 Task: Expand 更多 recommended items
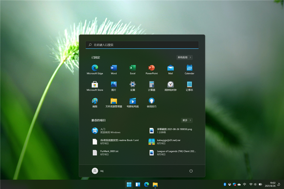tap(187, 120)
